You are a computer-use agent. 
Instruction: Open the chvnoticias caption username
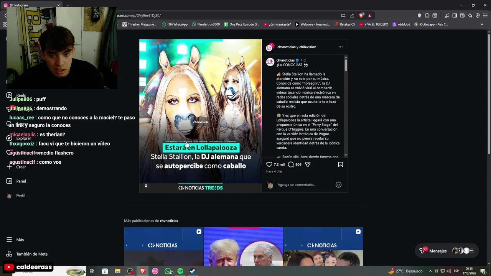point(285,60)
